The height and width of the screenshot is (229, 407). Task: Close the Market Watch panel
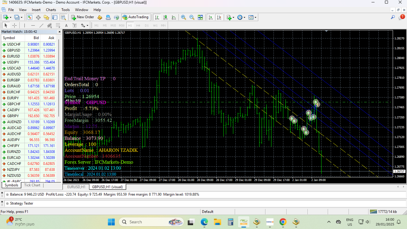click(59, 32)
